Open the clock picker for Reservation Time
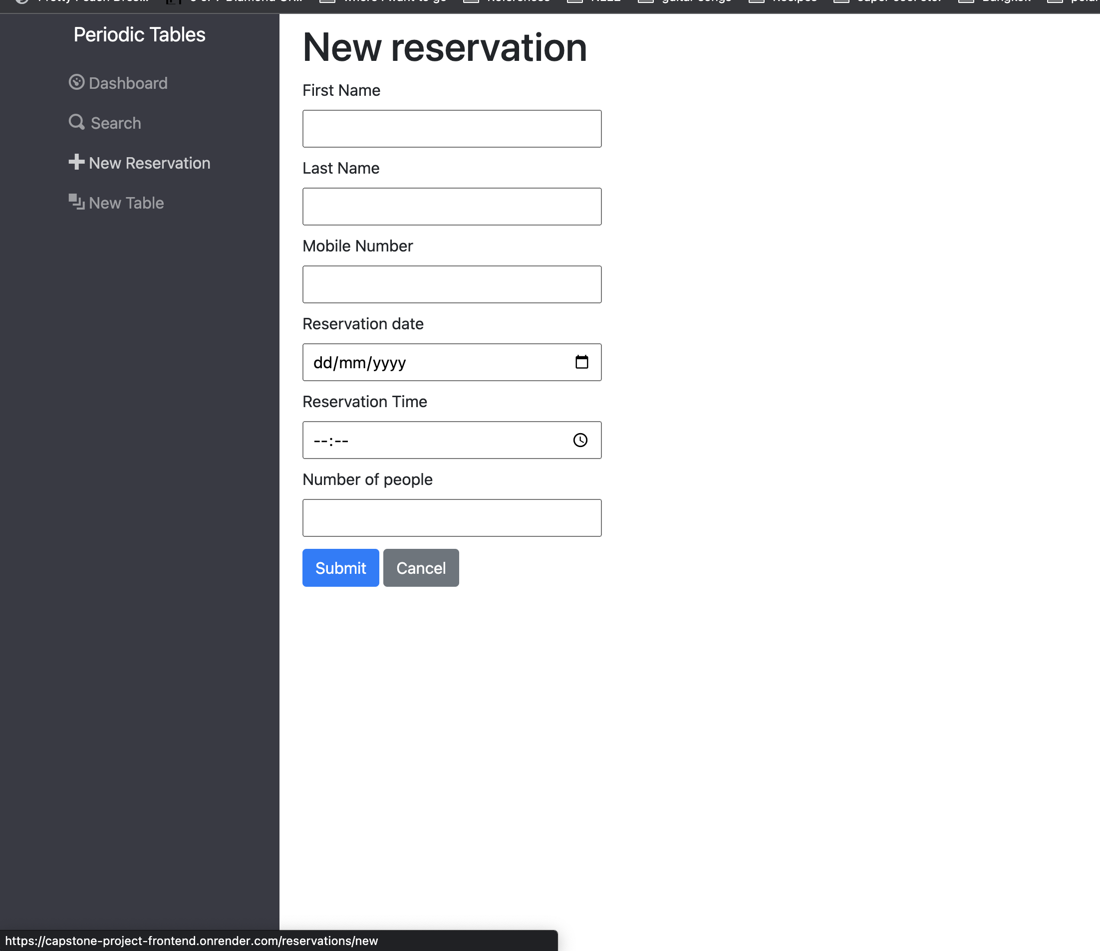 [x=580, y=440]
